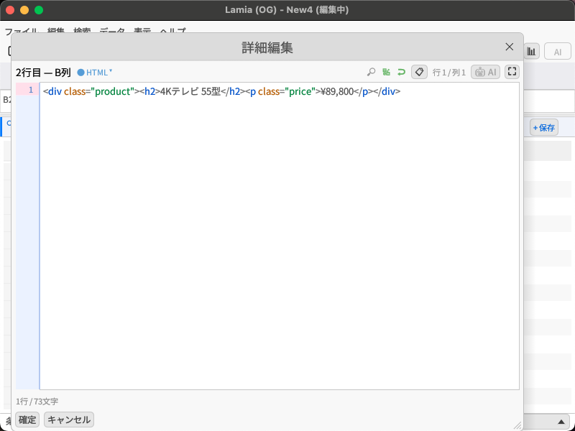Click the up triangle at bottom right
The height and width of the screenshot is (431, 575).
[x=561, y=422]
